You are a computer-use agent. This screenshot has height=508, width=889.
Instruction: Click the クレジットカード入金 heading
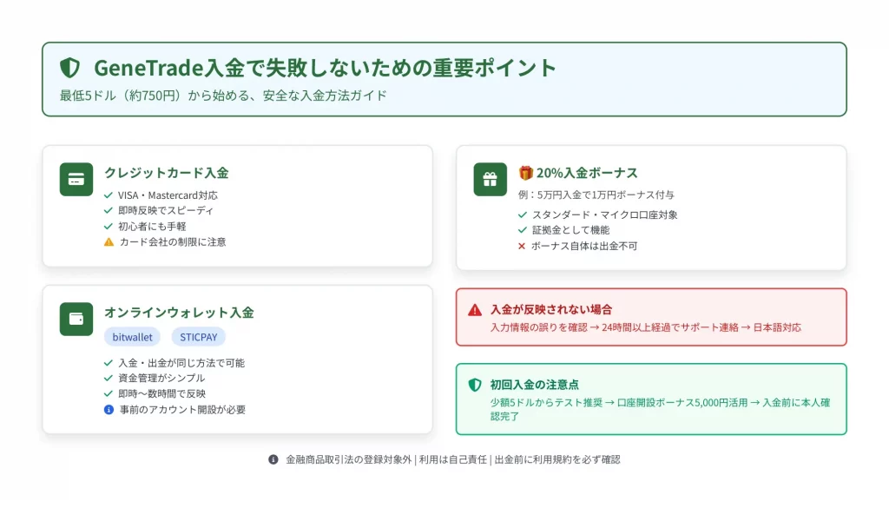(167, 173)
